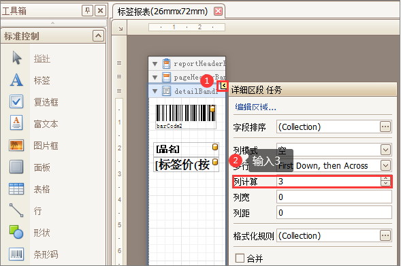Screen dimensions: 401x266
Task: Toggle the 合并 checkbox
Action: pos(240,258)
